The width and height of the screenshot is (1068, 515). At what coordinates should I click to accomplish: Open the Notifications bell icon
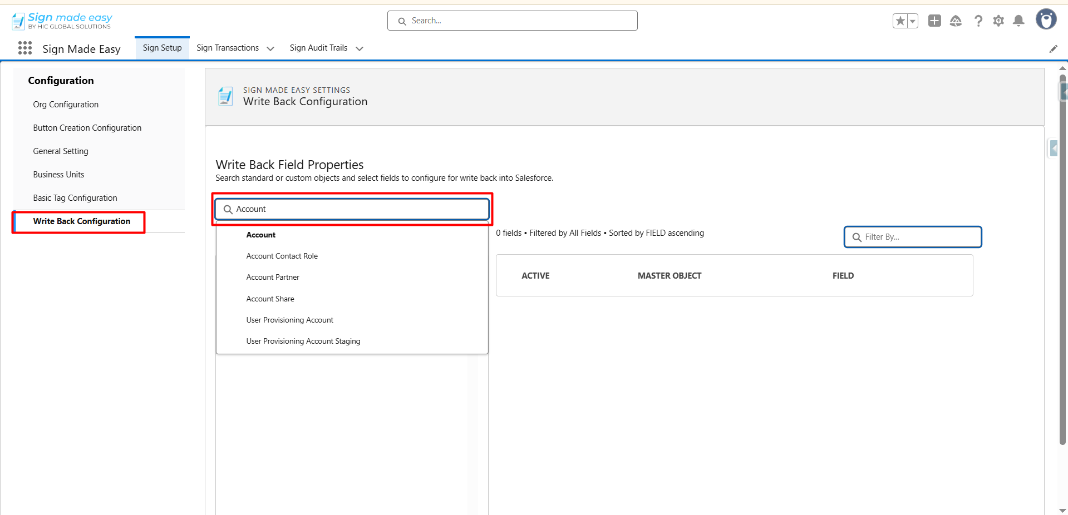pos(1018,21)
